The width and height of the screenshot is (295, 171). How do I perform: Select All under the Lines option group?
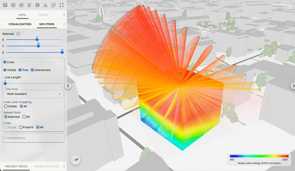(x=37, y=127)
